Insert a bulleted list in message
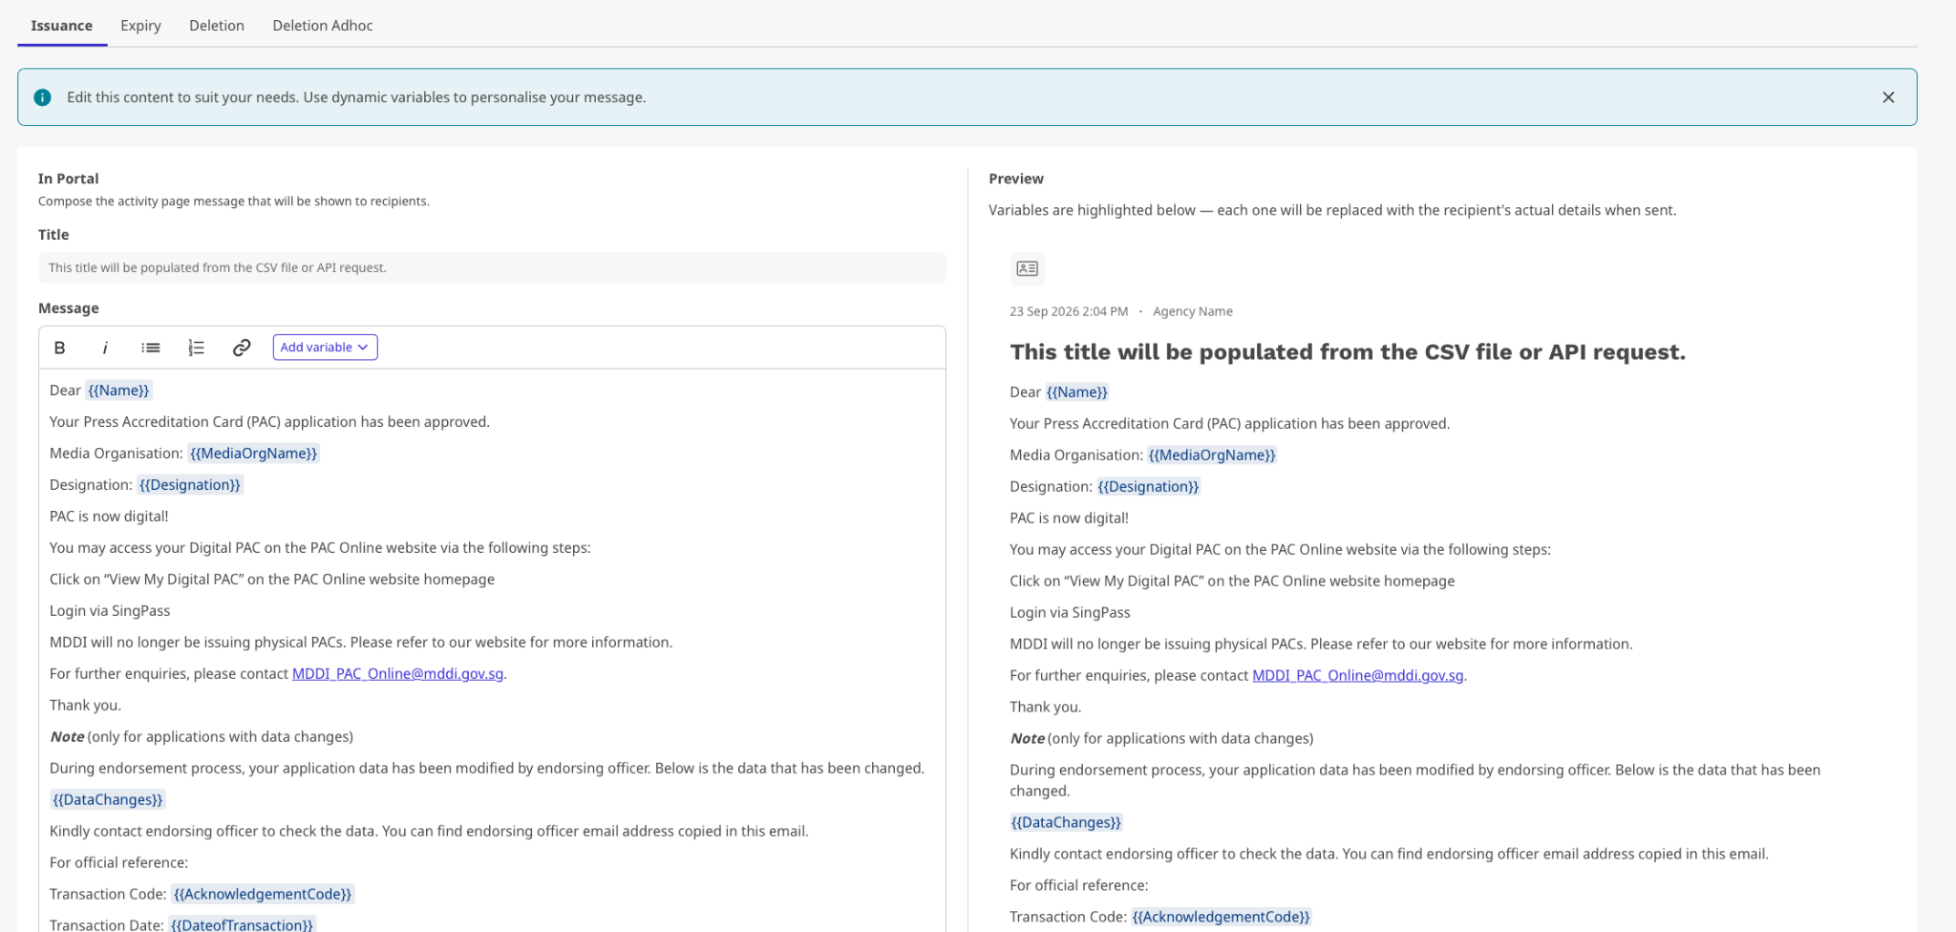 click(x=151, y=348)
